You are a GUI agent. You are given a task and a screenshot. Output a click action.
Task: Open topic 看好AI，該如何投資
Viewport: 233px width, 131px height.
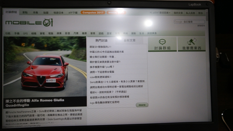pos(108,92)
